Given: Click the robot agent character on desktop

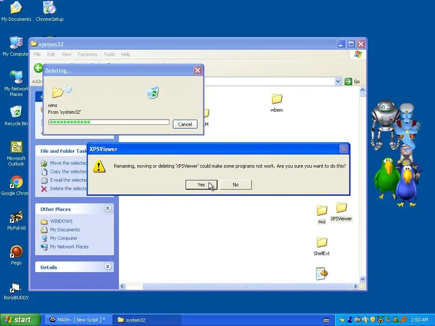Looking at the screenshot, I should click(384, 124).
